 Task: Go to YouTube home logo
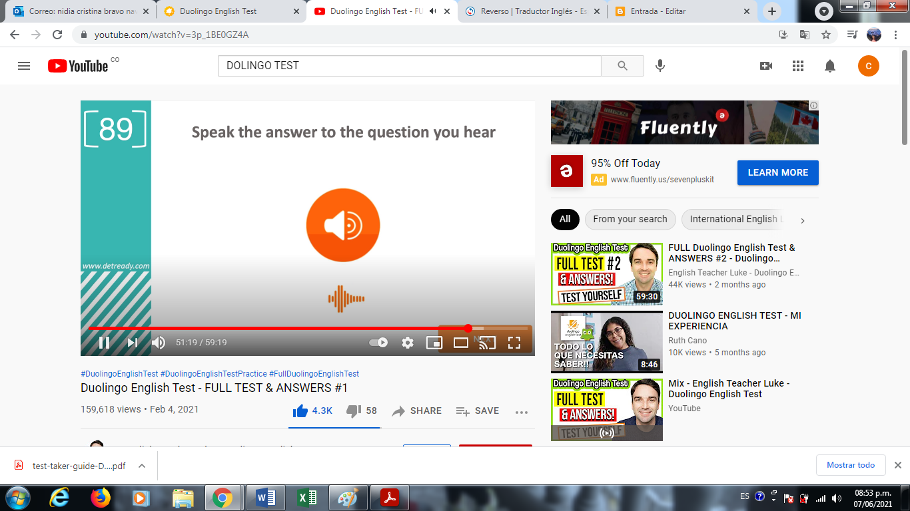pos(78,66)
